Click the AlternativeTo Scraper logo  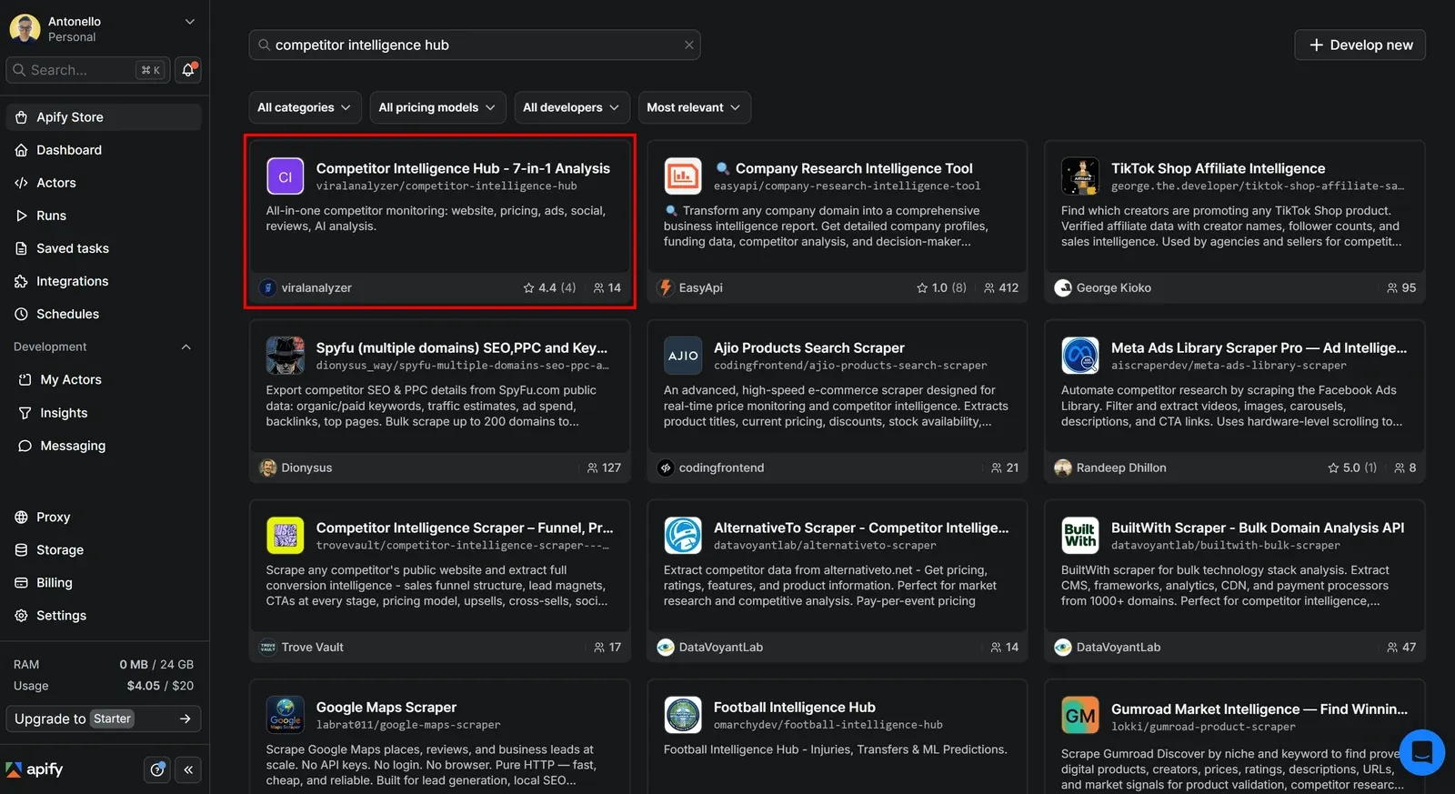tap(683, 536)
